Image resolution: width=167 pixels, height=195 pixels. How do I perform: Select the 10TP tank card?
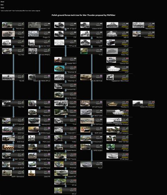coord(91,42)
